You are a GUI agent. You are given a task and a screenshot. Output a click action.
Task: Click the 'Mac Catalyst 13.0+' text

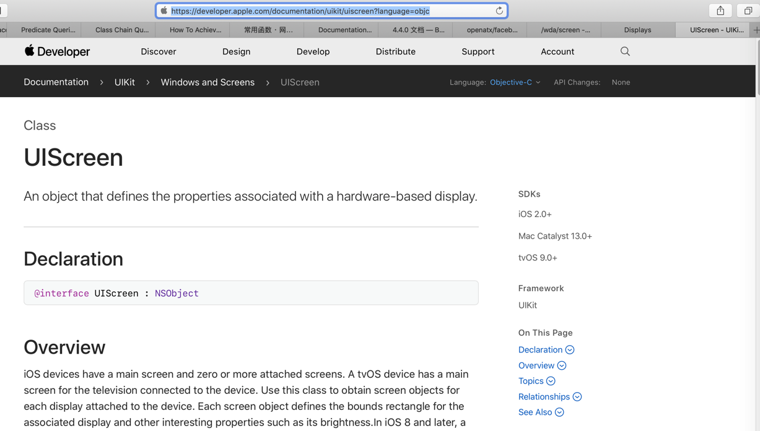[555, 236]
